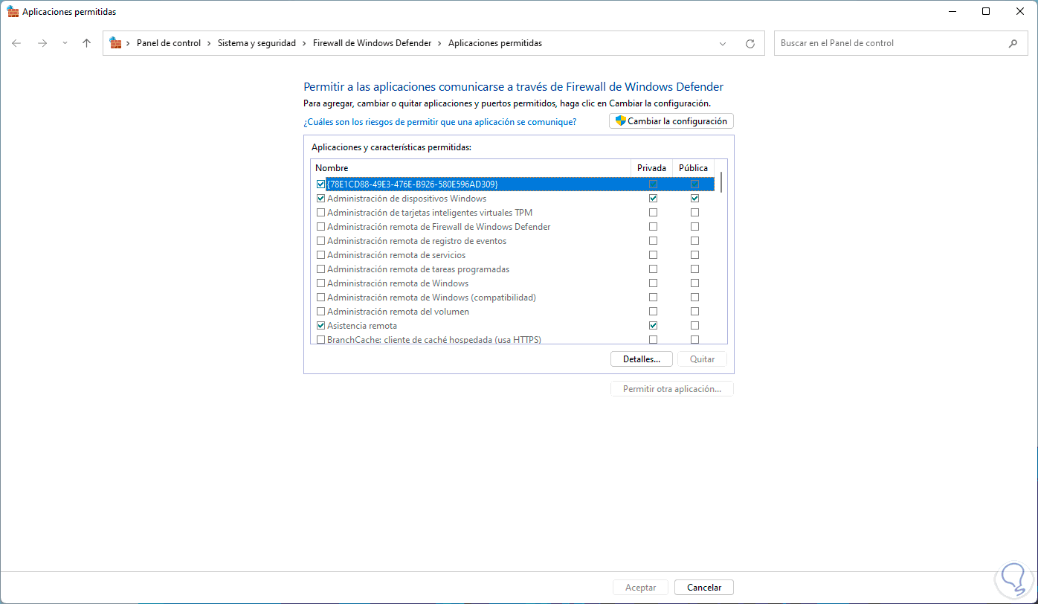Toggle Privada checkbox for Asistencia remota
The width and height of the screenshot is (1038, 604).
tap(653, 326)
